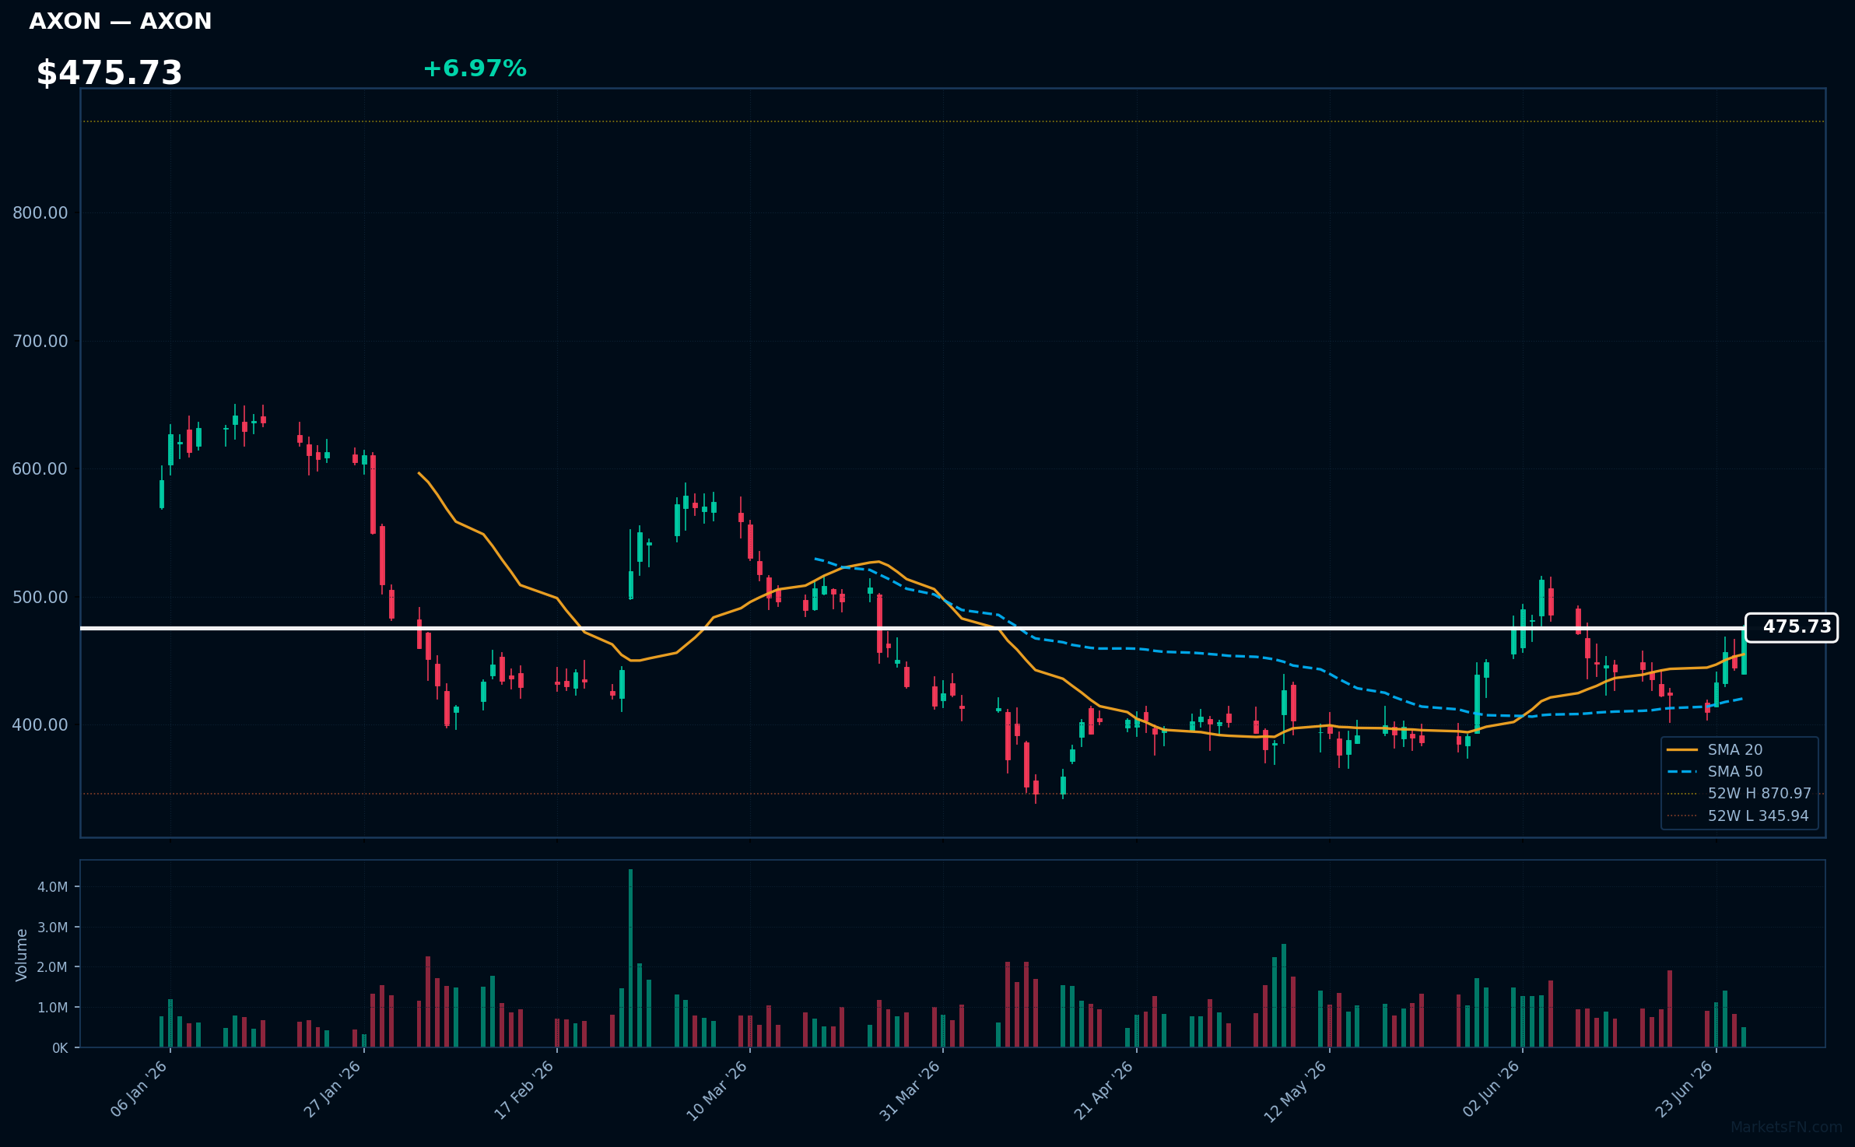Click the AXON — AXON chart title
Viewport: 1855px width, 1147px height.
[x=121, y=21]
